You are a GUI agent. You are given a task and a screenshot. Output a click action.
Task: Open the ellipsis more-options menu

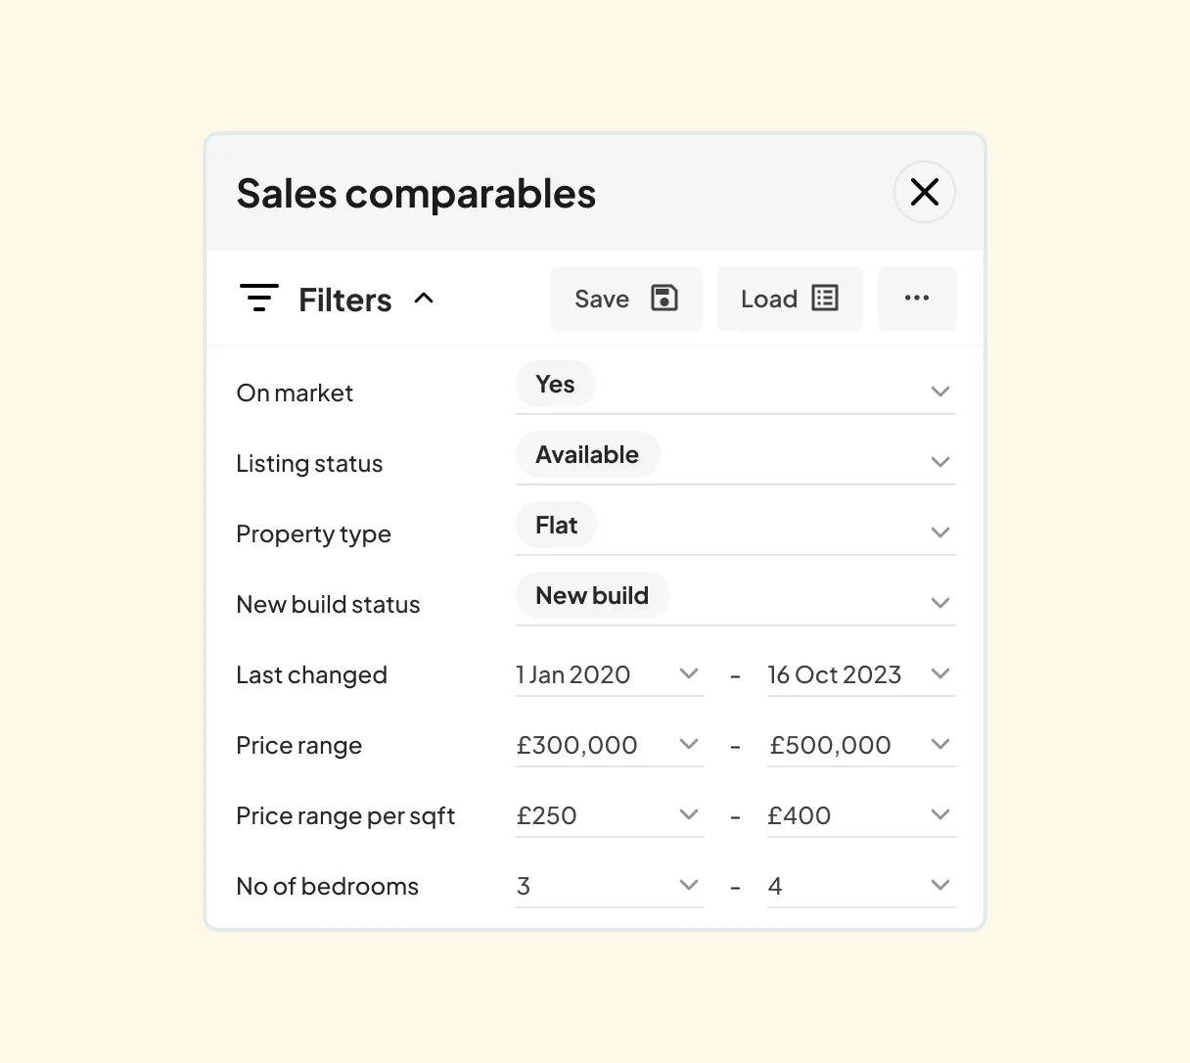[916, 299]
